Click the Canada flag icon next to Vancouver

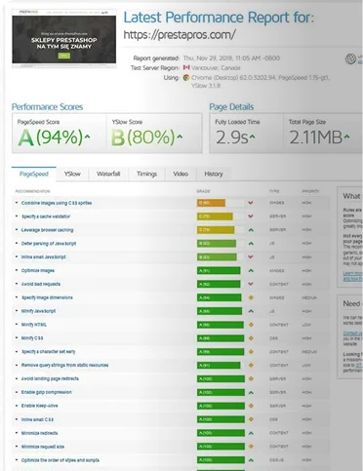coord(186,67)
